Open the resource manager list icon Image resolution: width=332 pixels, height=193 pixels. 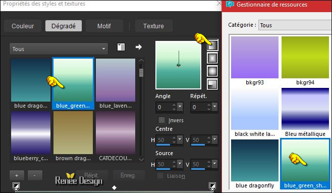[121, 47]
